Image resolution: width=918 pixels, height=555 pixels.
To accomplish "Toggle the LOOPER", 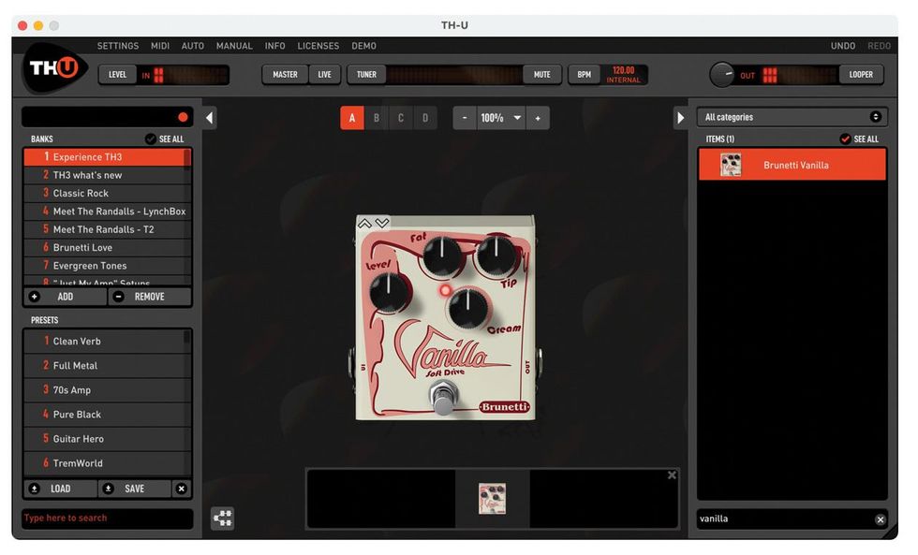I will pyautogui.click(x=861, y=75).
